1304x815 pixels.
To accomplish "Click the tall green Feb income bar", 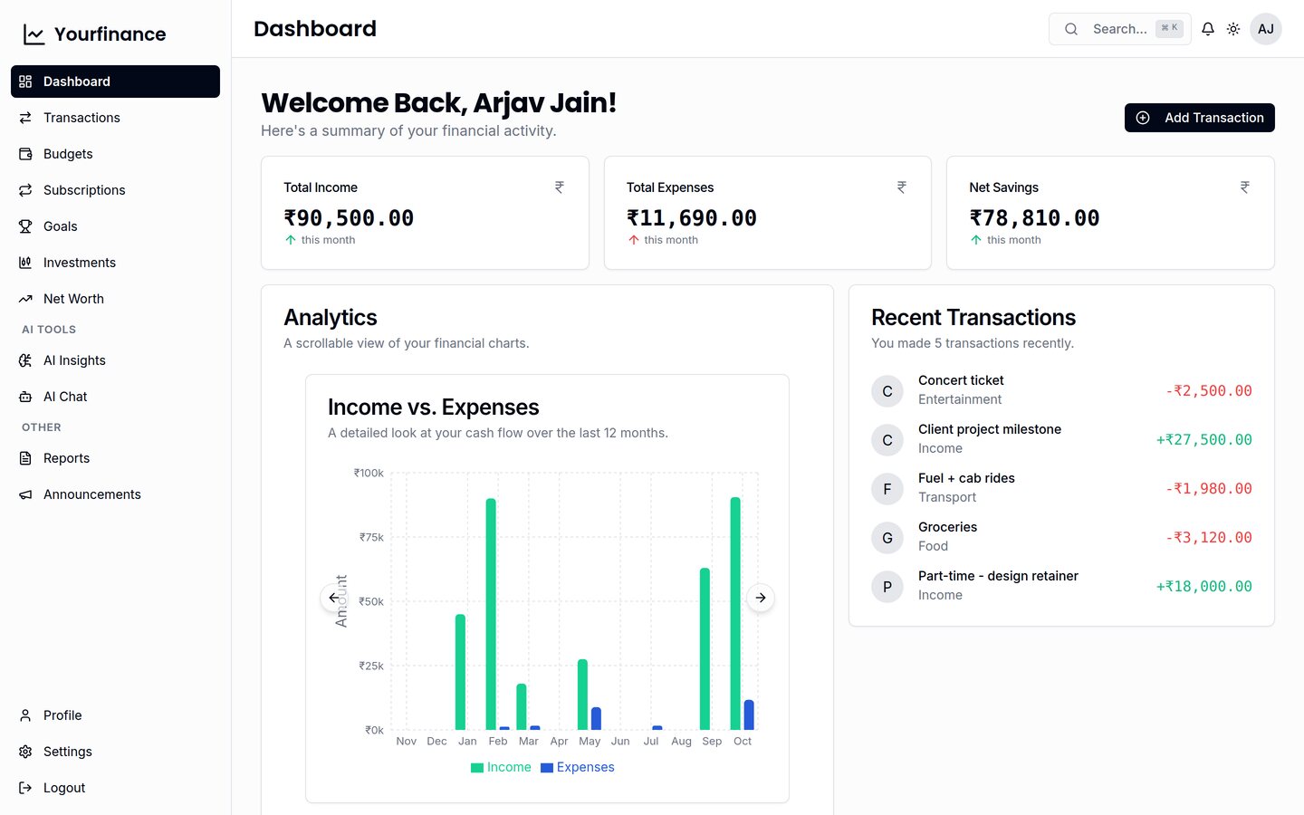I will [491, 614].
